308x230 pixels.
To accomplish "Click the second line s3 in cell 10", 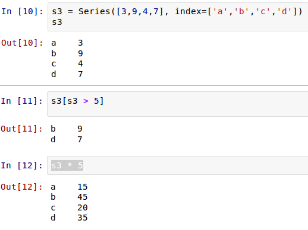I will click(x=57, y=22).
